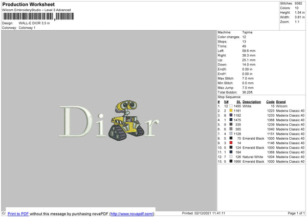Select the yellow swatch with 1181 stitches

(x=231, y=111)
